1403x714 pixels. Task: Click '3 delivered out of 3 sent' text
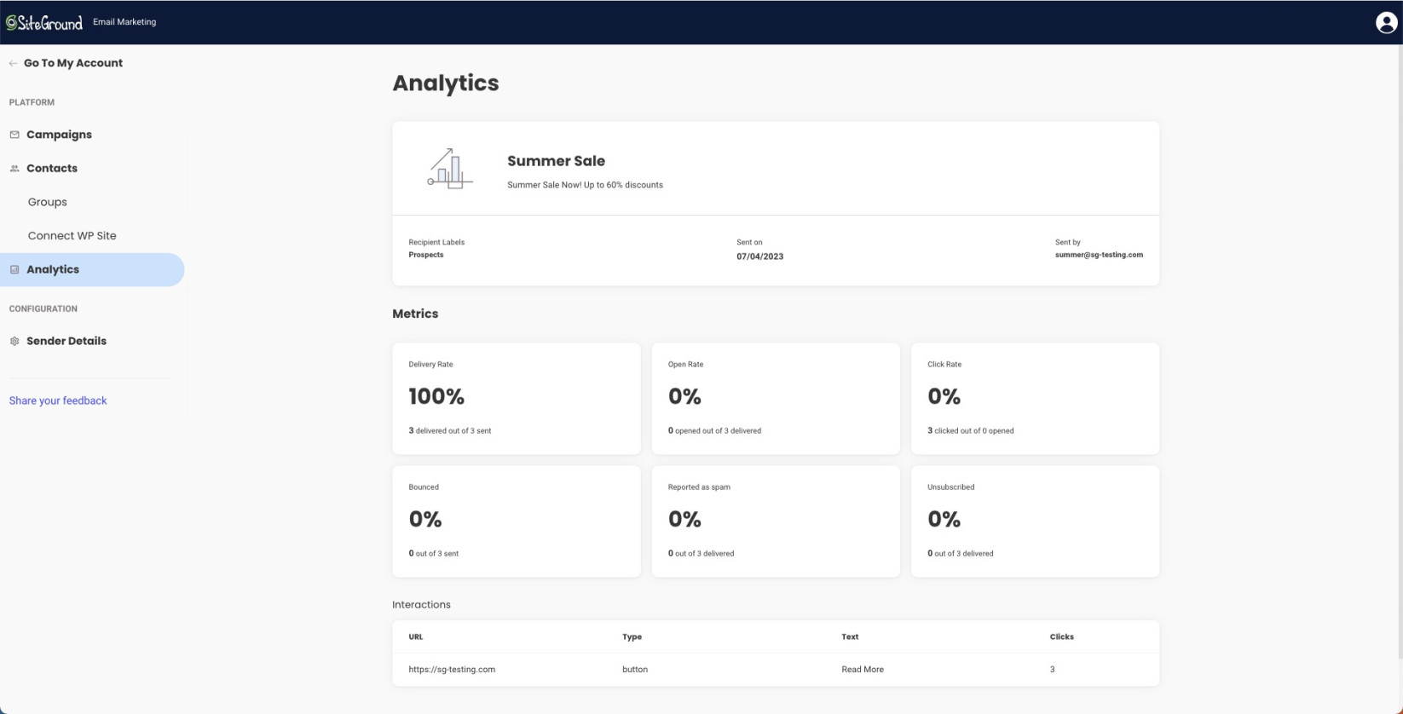[450, 431]
